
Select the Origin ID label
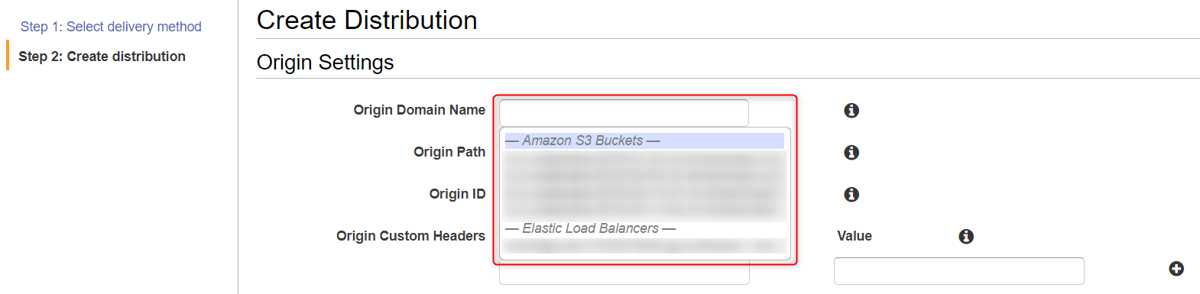click(457, 194)
